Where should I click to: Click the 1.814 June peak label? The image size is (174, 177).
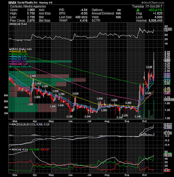75,94
